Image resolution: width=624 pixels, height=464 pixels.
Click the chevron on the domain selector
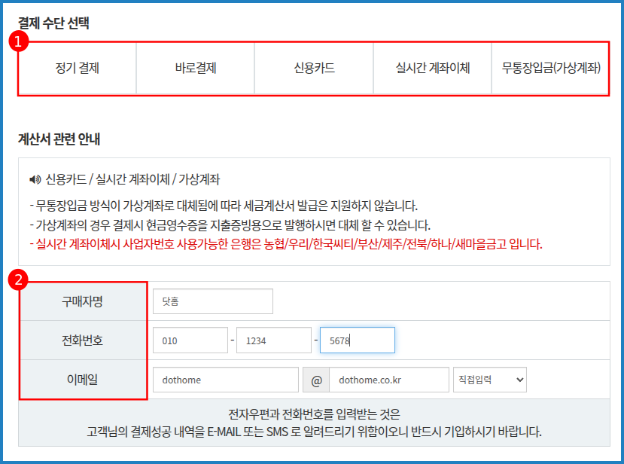coord(518,380)
